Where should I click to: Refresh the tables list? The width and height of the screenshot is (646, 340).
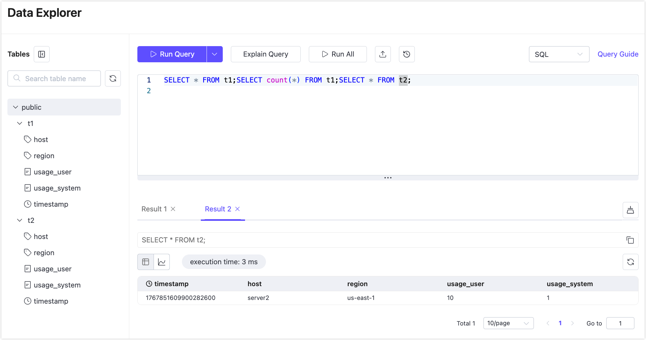[x=113, y=78]
